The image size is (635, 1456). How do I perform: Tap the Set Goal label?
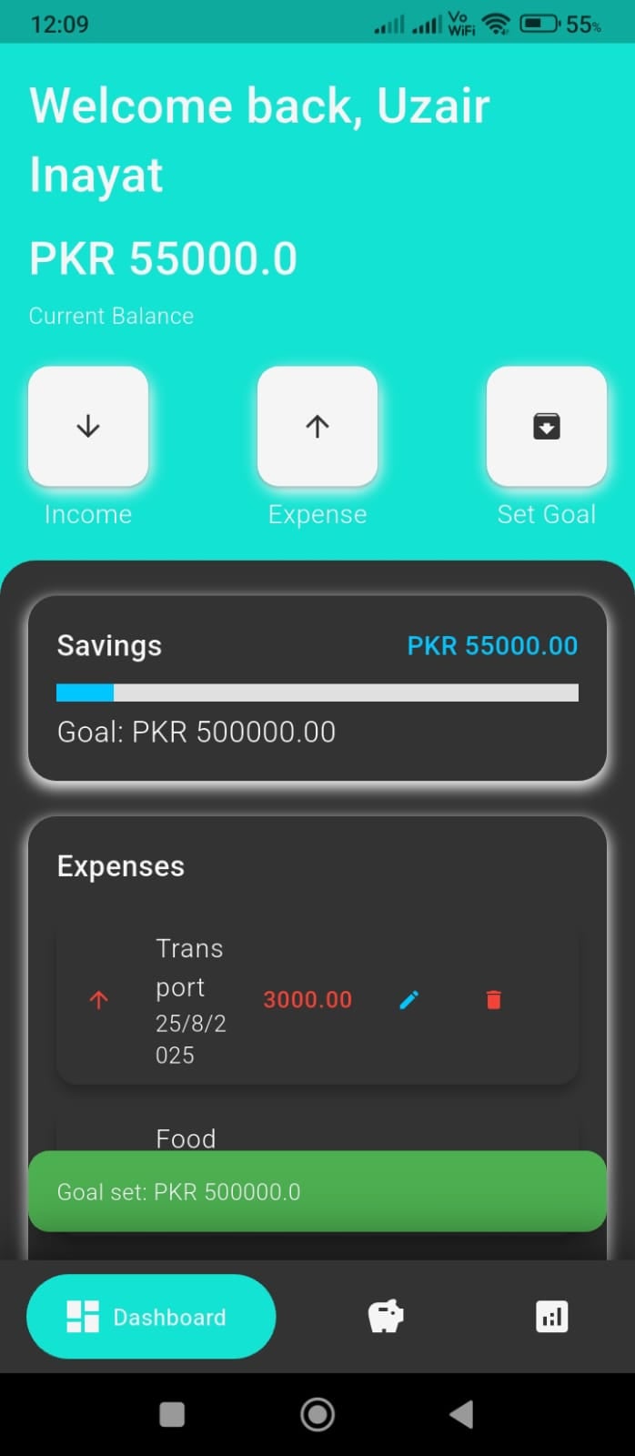pyautogui.click(x=546, y=514)
